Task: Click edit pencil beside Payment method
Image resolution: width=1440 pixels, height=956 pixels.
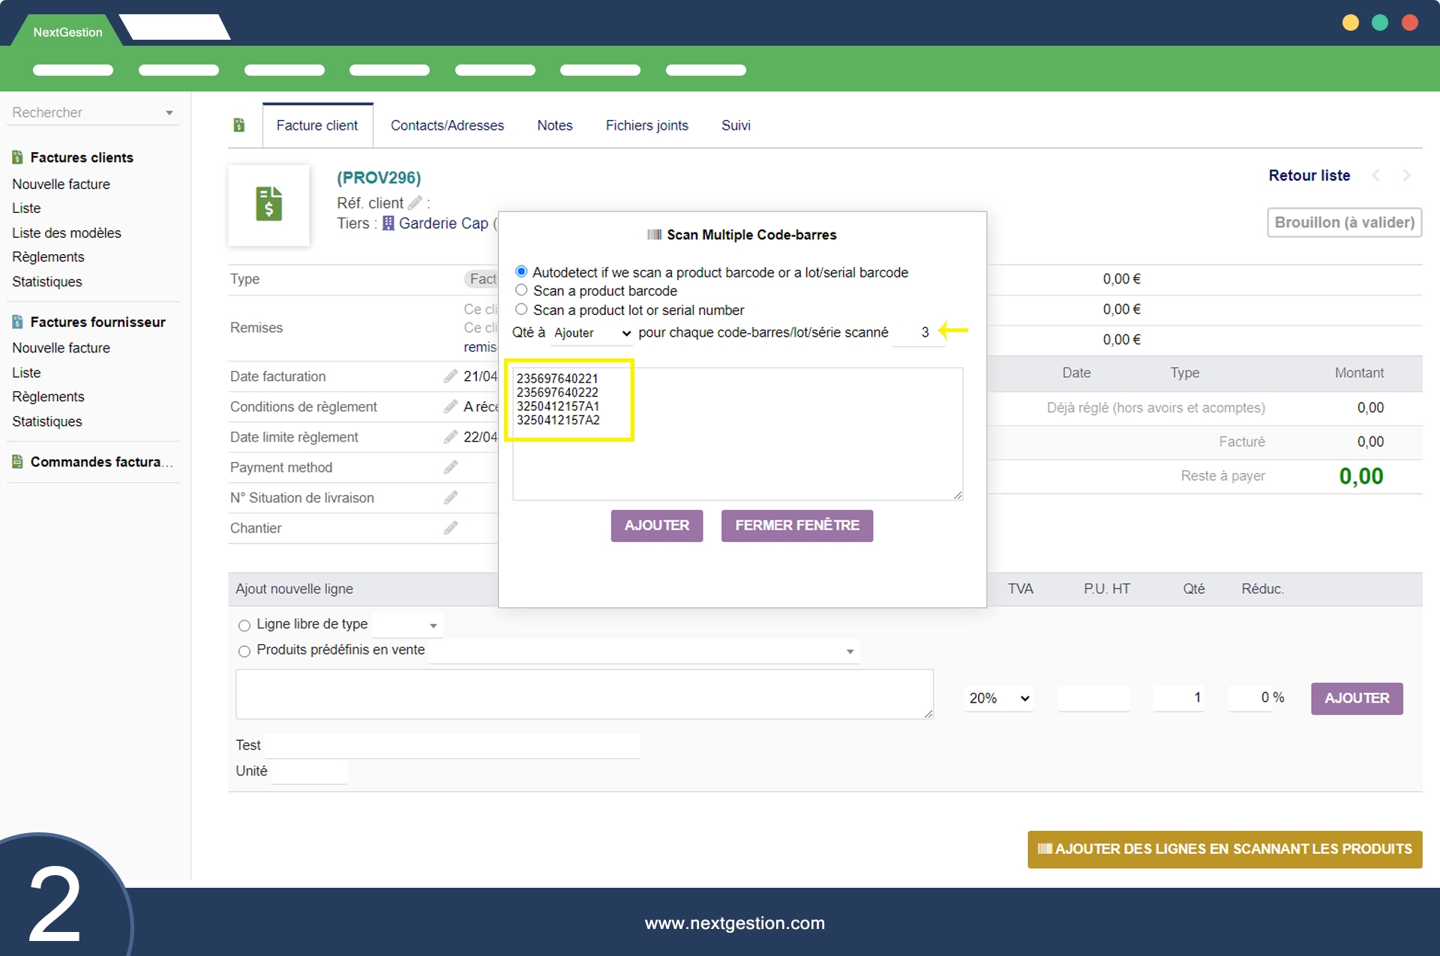Action: (x=450, y=467)
